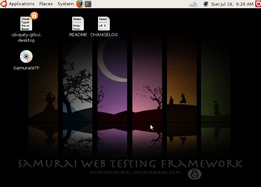Open the Places menu
This screenshot has width=261, height=187.
(x=46, y=4)
